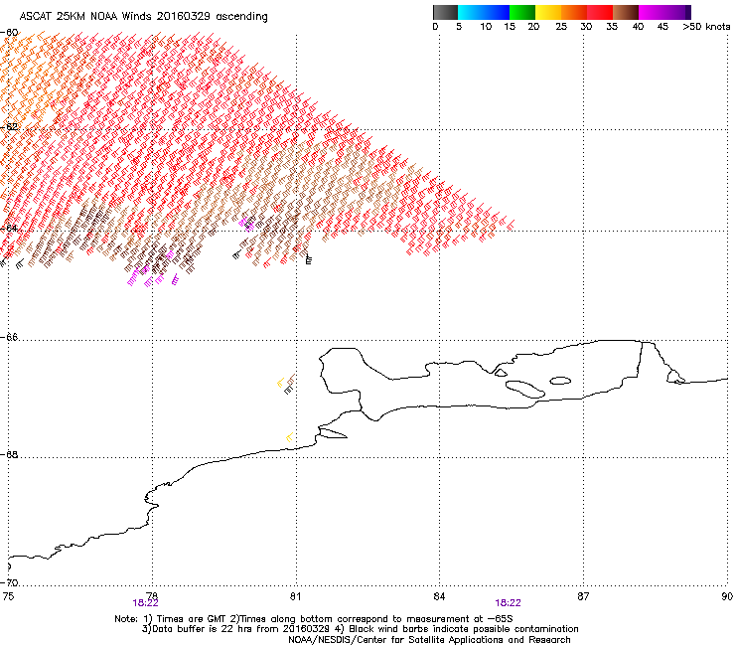Click the purple '18:22' time below longitude 78
Image resolution: width=735 pixels, height=646 pixels.
coord(145,603)
